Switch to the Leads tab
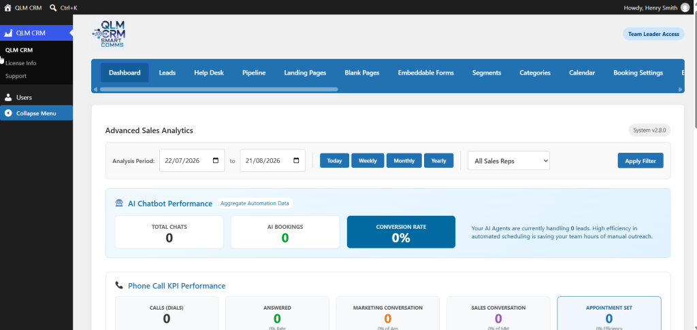This screenshot has height=330, width=697. pyautogui.click(x=167, y=73)
